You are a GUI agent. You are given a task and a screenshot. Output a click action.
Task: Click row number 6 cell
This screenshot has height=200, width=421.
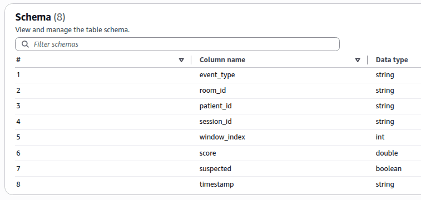point(18,153)
